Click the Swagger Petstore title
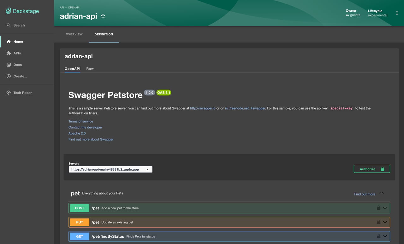The image size is (404, 244). coord(105,95)
